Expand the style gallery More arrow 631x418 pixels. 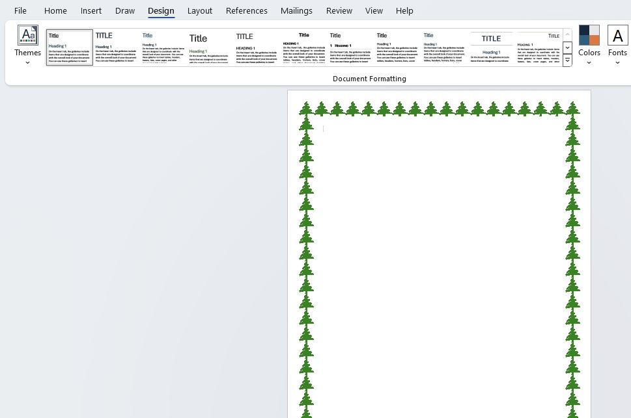[x=567, y=60]
